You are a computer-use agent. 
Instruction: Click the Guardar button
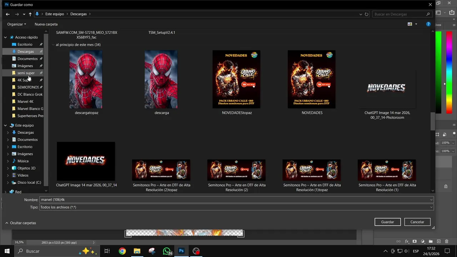(x=387, y=222)
